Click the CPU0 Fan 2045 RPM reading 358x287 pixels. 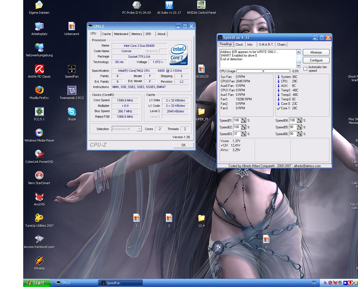click(x=235, y=81)
